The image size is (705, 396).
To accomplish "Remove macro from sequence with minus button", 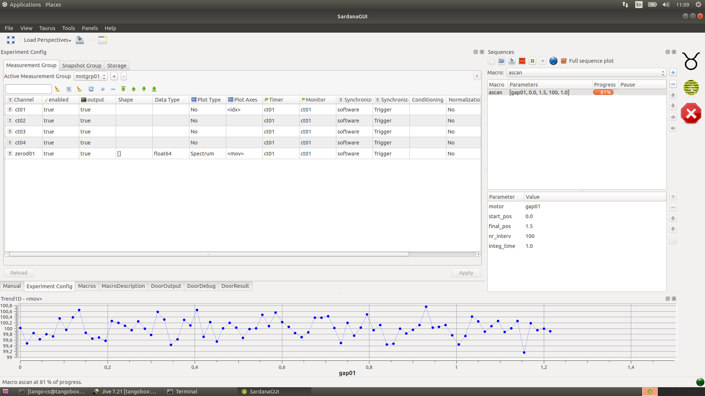I will (673, 84).
